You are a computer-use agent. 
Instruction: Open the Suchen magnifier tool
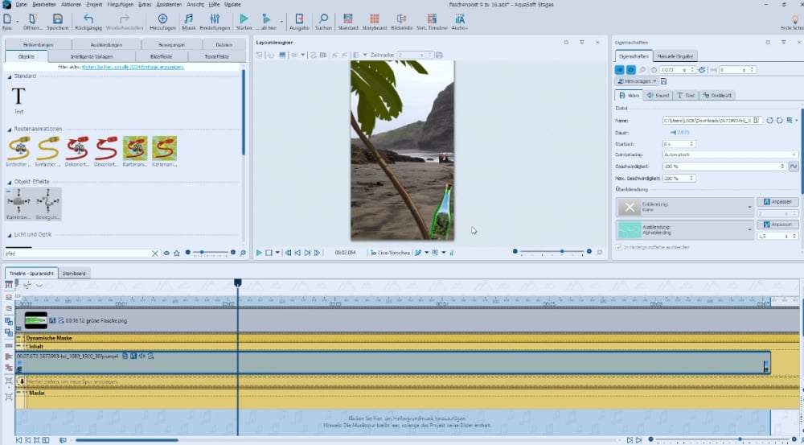click(323, 19)
